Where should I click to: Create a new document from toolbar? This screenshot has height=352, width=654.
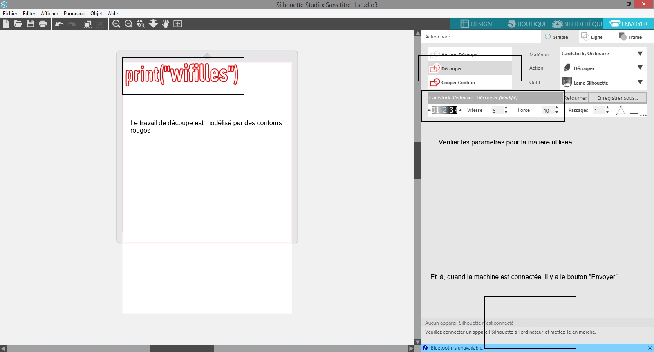[6, 24]
